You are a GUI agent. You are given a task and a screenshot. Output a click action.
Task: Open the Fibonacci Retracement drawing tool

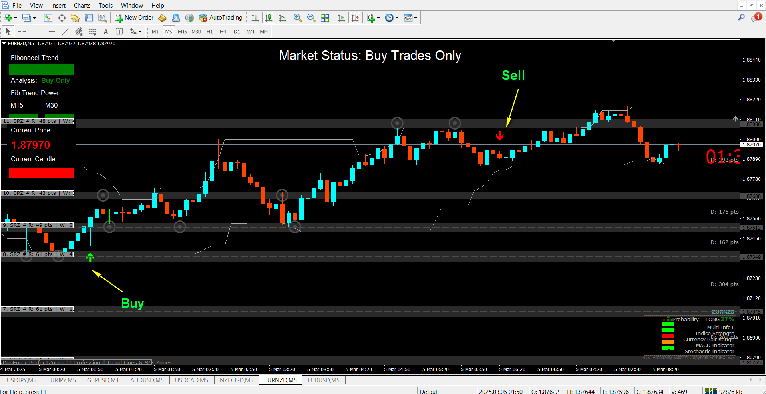pyautogui.click(x=92, y=31)
